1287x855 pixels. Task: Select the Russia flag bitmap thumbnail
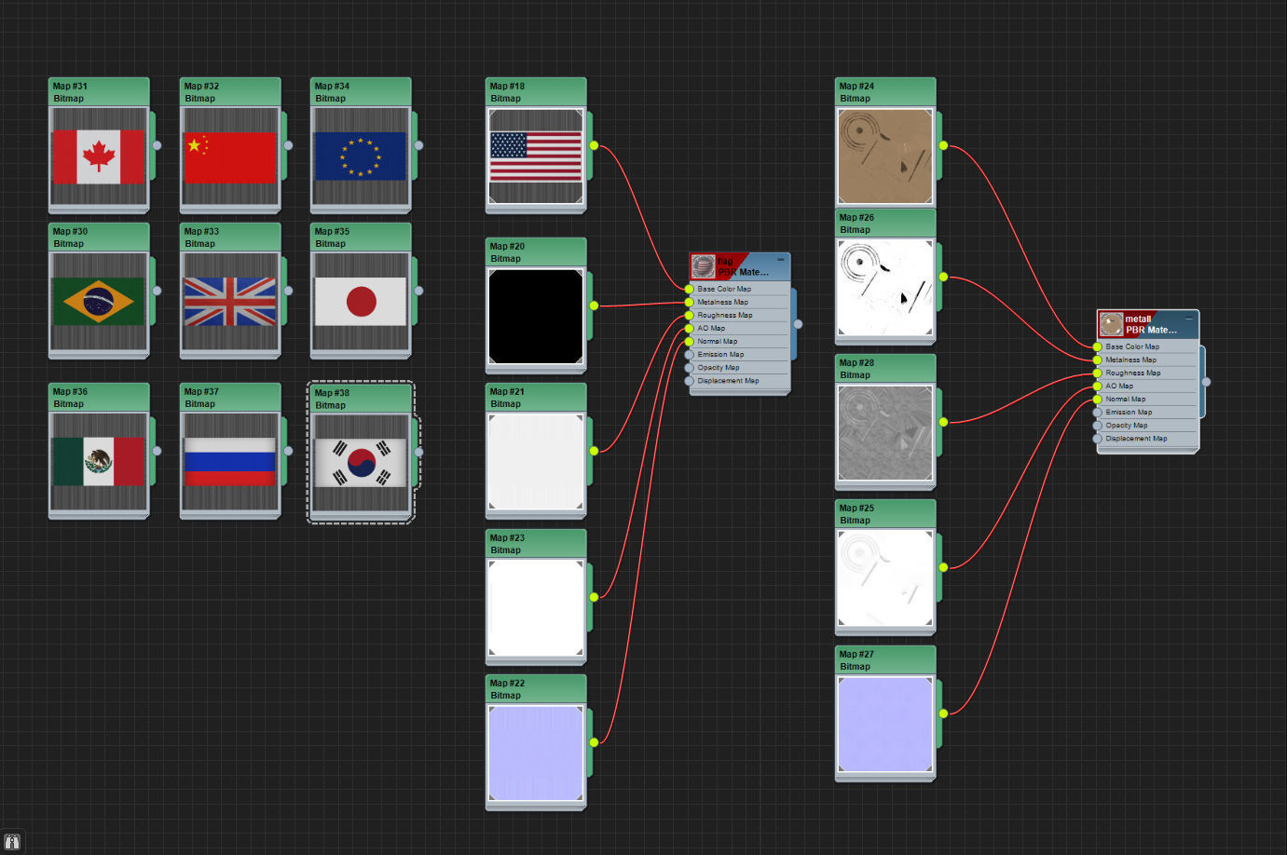[230, 462]
